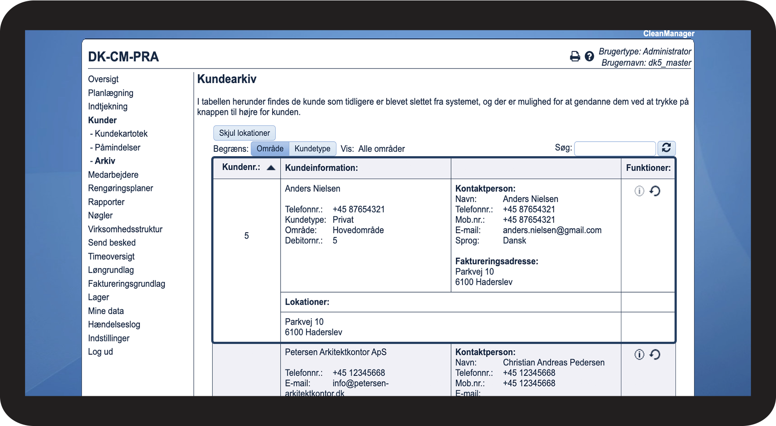Image resolution: width=776 pixels, height=426 pixels.
Task: Navigate to Medarbejdere section
Action: [x=113, y=175]
